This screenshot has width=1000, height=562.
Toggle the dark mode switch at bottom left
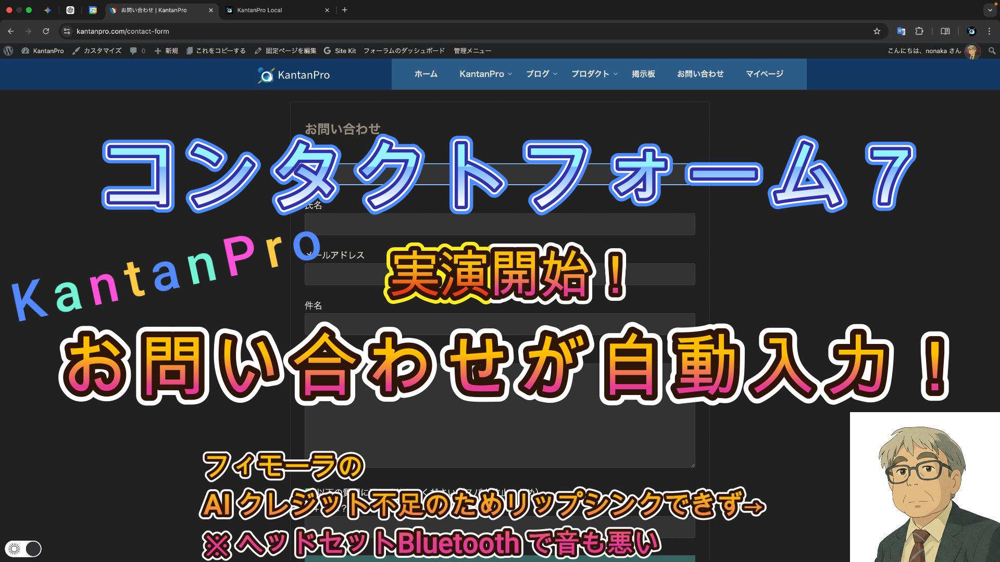click(x=23, y=548)
